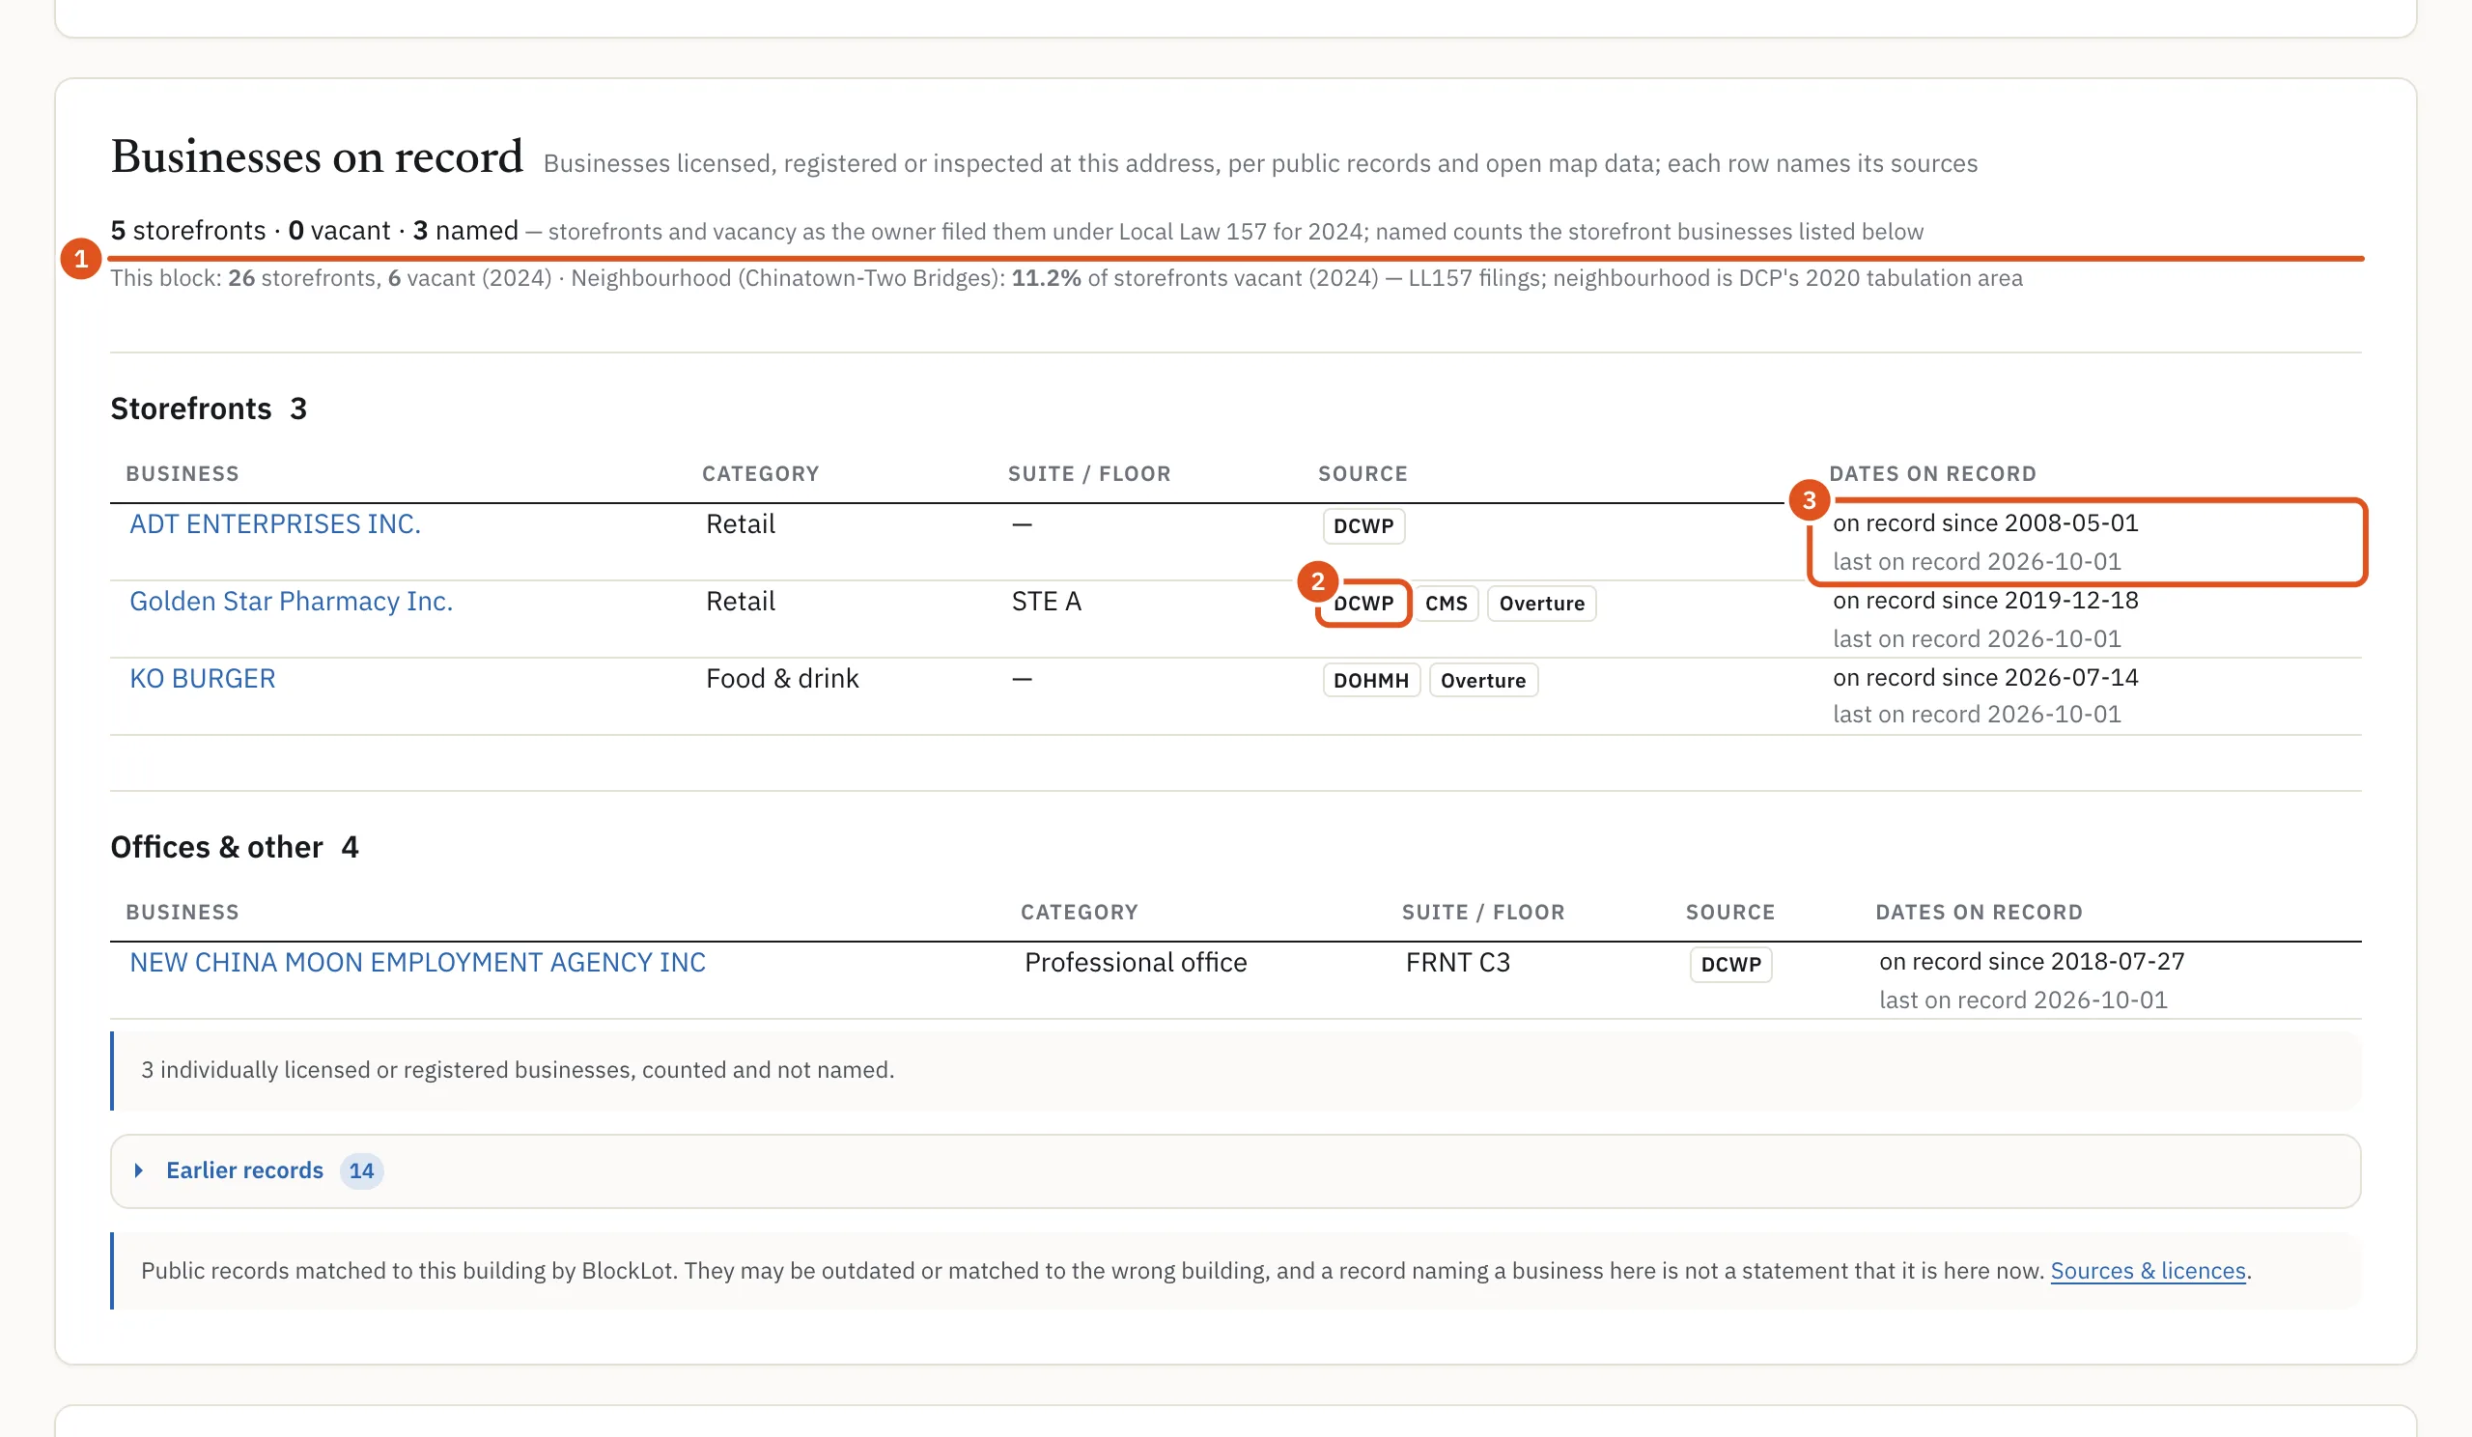Open NEW CHINA MOON EMPLOYMENT AGENCY INC link
Viewport: 2472px width, 1437px height.
[x=418, y=962]
